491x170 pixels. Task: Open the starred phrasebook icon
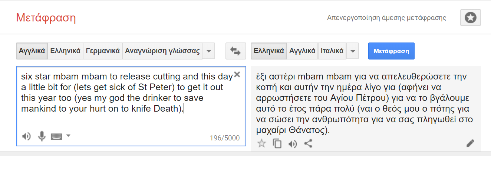[x=470, y=18]
